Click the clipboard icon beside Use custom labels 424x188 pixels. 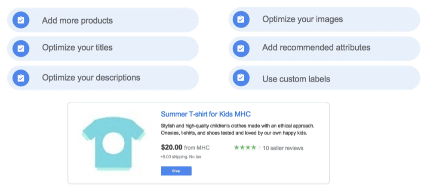tap(241, 78)
